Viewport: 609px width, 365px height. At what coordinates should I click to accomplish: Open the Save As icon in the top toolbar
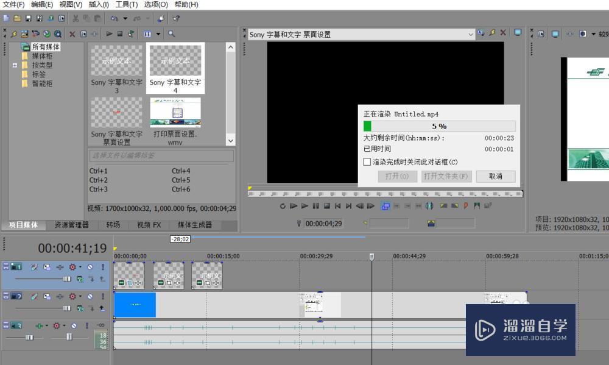39,18
